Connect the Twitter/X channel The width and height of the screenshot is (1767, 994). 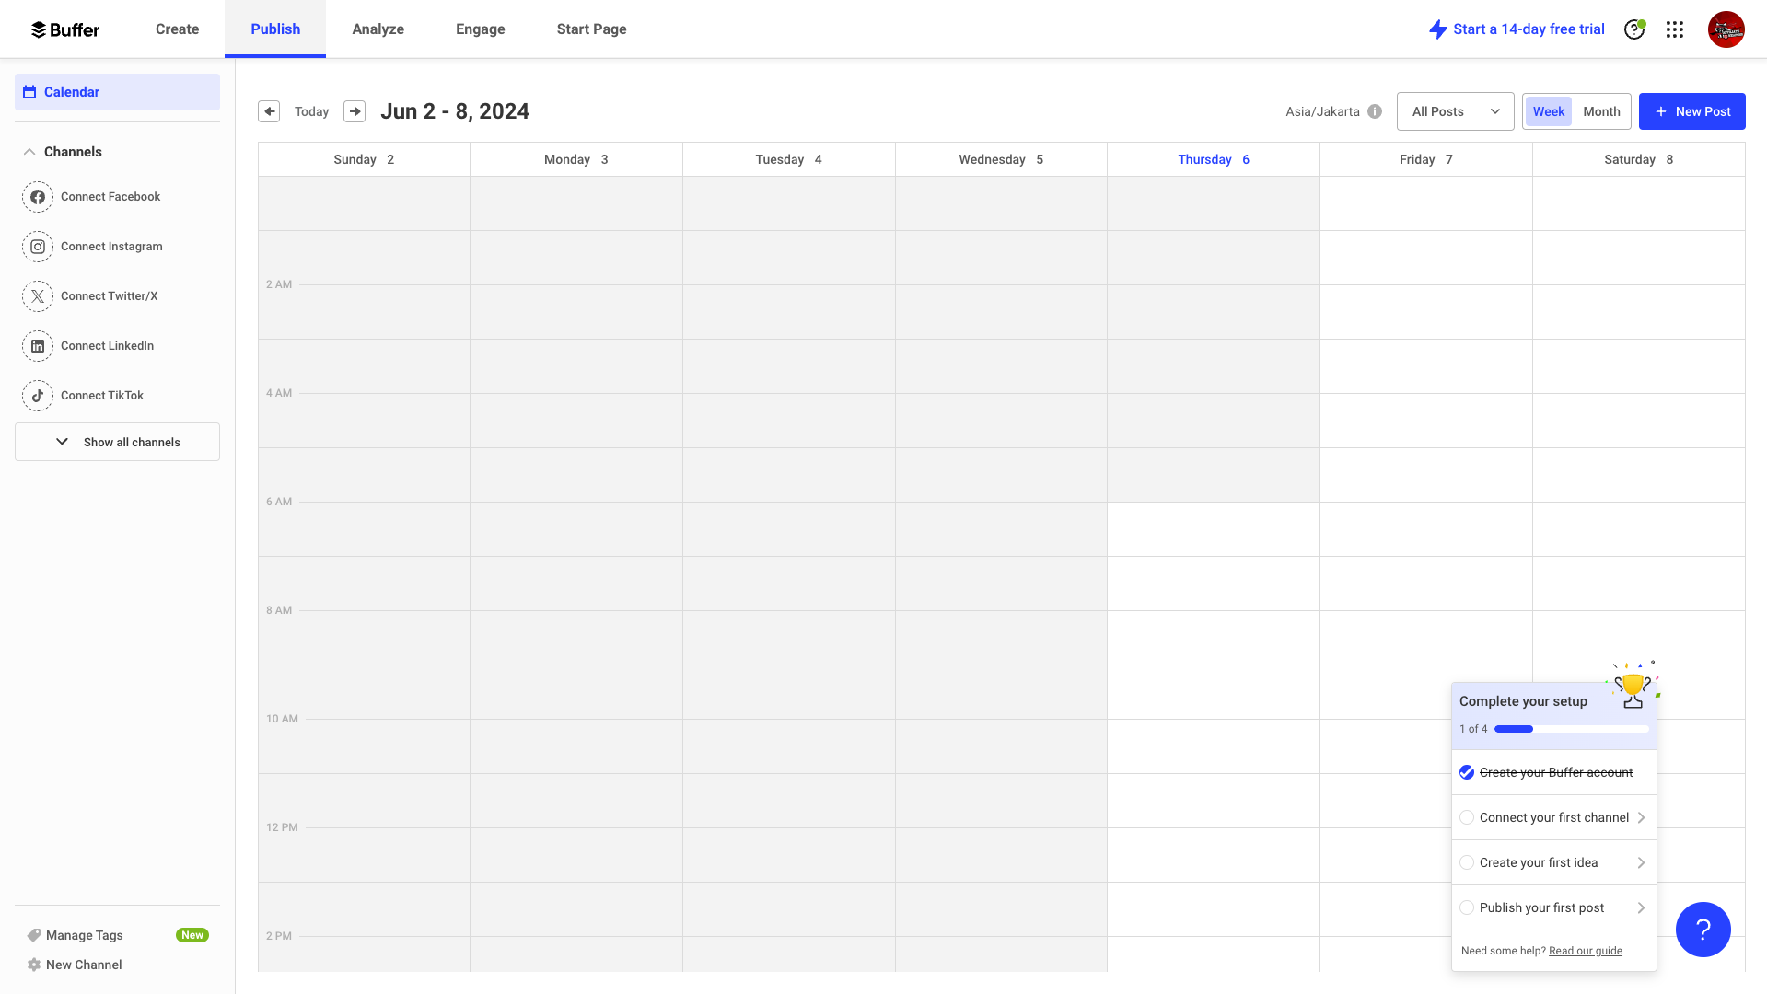click(108, 295)
